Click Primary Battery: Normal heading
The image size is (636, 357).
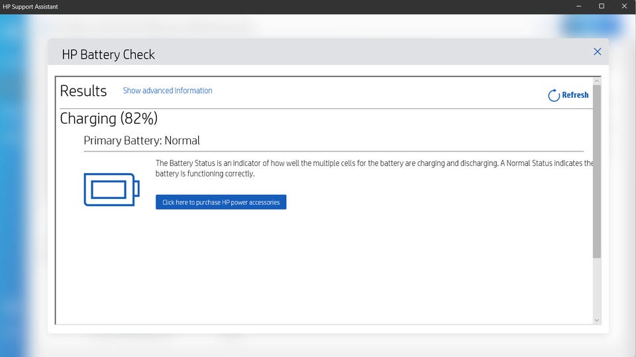click(x=142, y=140)
